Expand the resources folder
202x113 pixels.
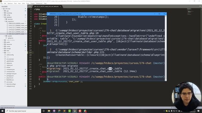(3, 44)
